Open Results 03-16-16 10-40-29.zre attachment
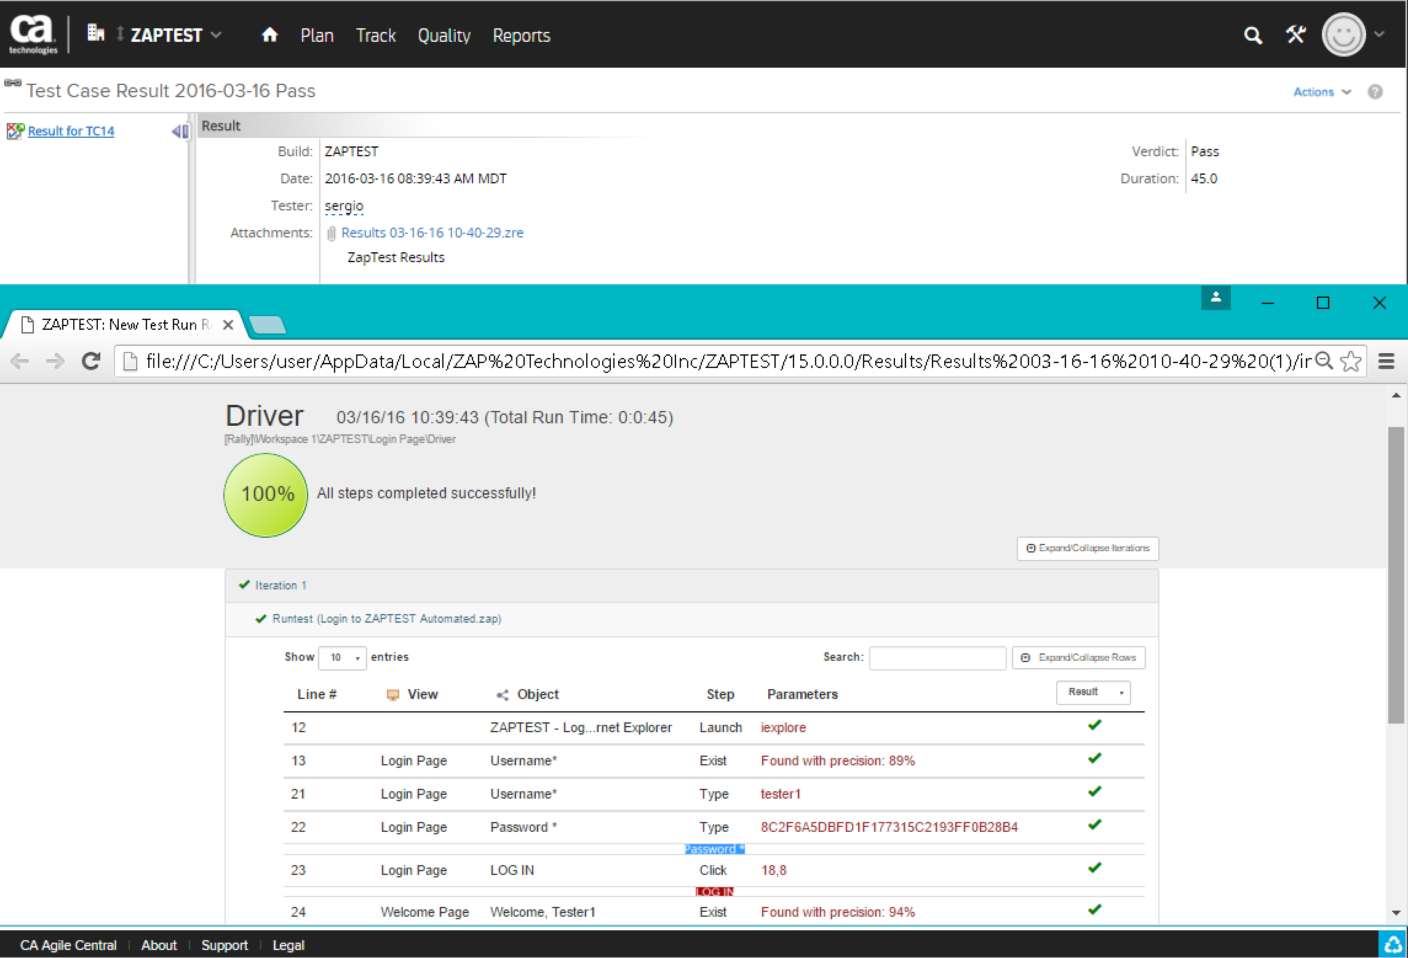Viewport: 1408px width, 958px height. (432, 233)
